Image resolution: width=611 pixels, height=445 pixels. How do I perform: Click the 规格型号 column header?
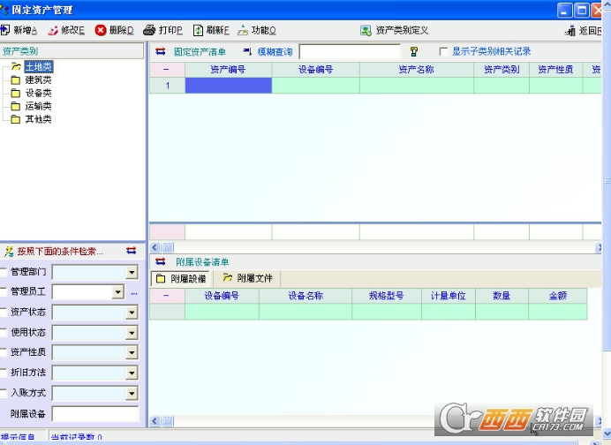coord(387,296)
